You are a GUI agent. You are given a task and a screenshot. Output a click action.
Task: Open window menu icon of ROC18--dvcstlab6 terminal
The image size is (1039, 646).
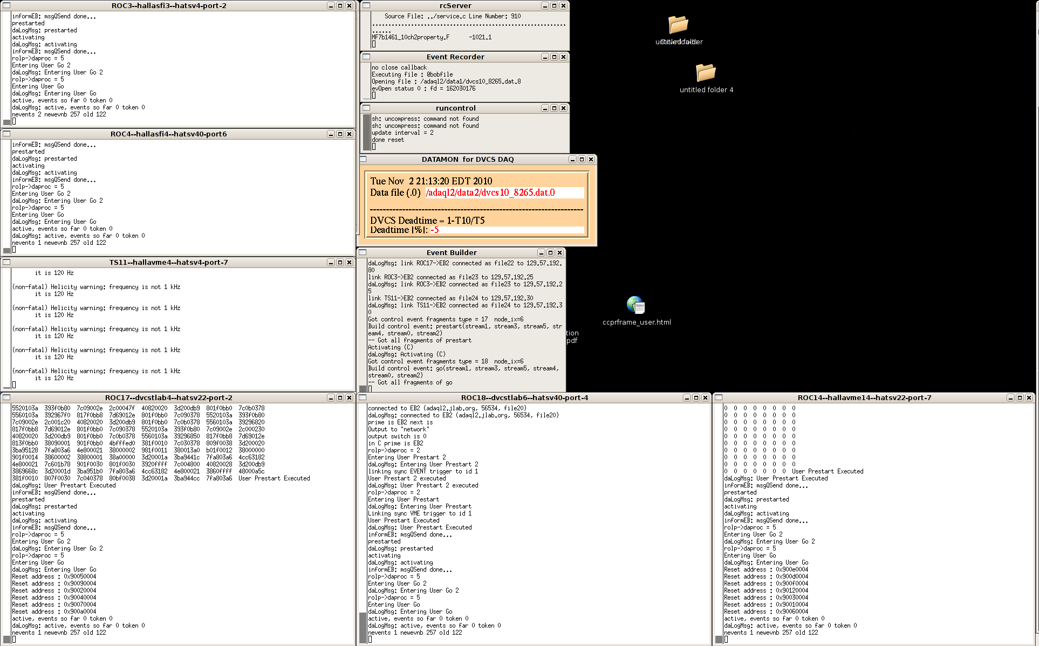click(x=363, y=397)
